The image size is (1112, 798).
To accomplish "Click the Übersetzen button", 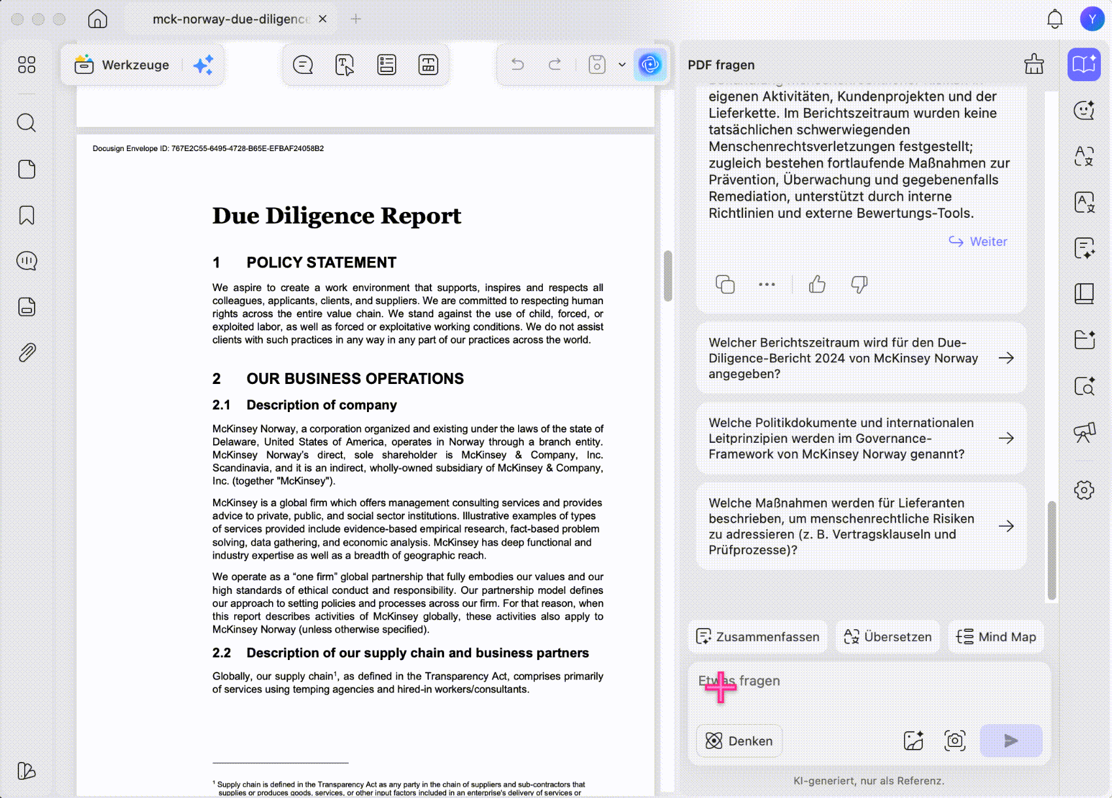I will point(888,636).
